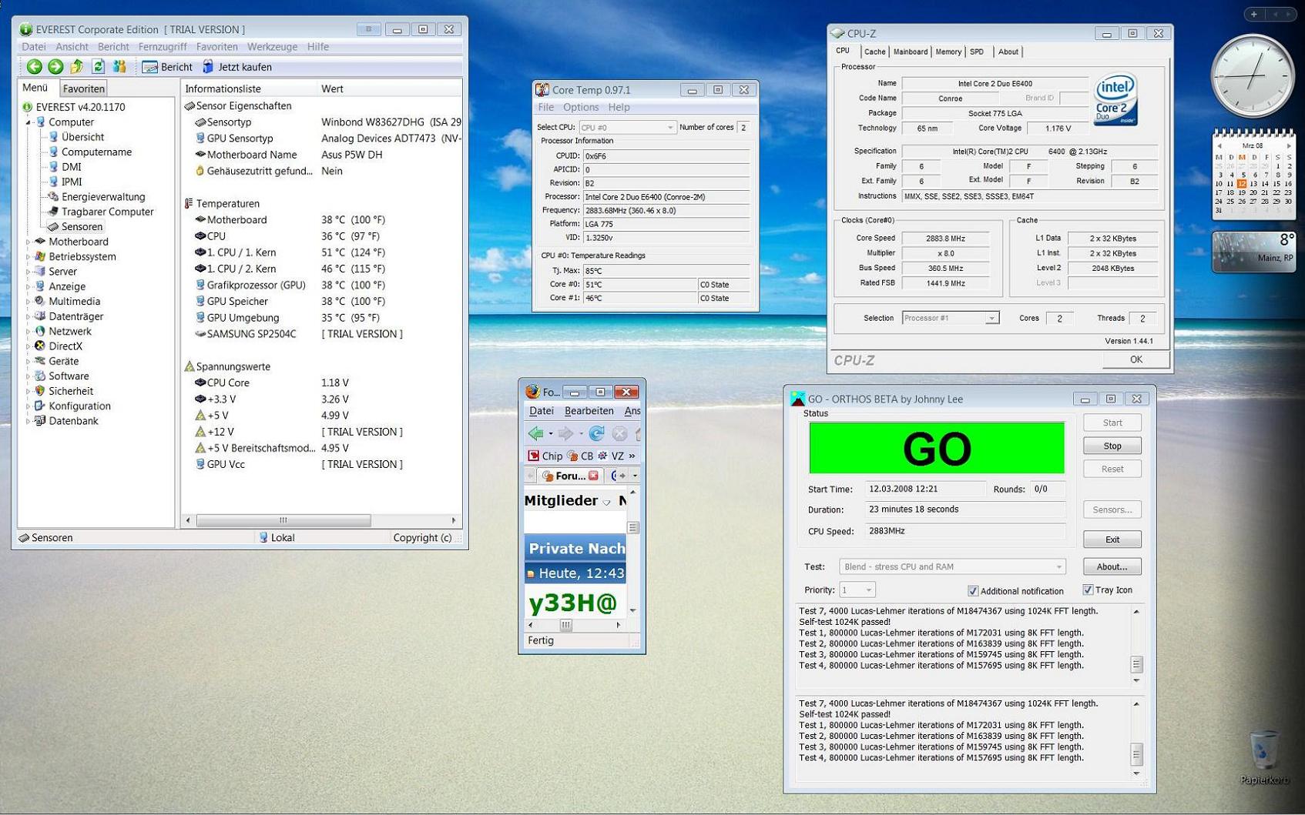The width and height of the screenshot is (1305, 815).
Task: Close the Foru... tab in Firefox
Action: point(593,476)
